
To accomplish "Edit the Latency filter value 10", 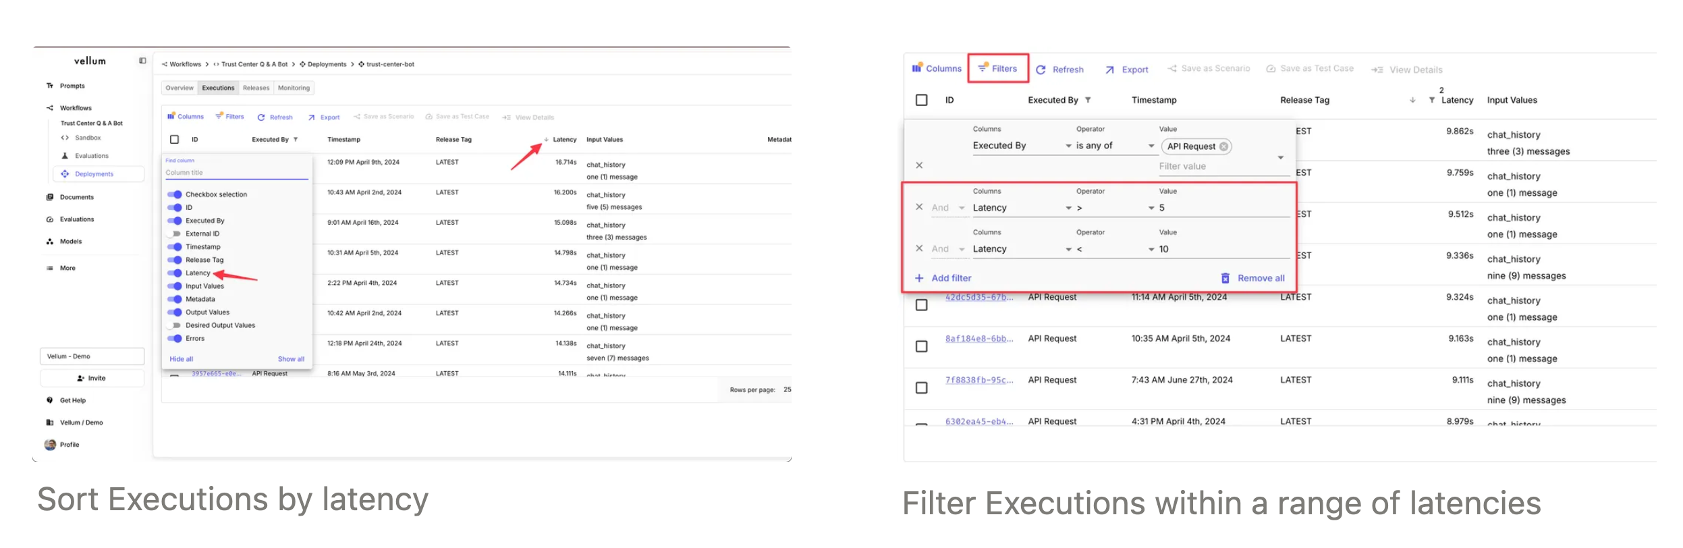I will coord(1224,249).
